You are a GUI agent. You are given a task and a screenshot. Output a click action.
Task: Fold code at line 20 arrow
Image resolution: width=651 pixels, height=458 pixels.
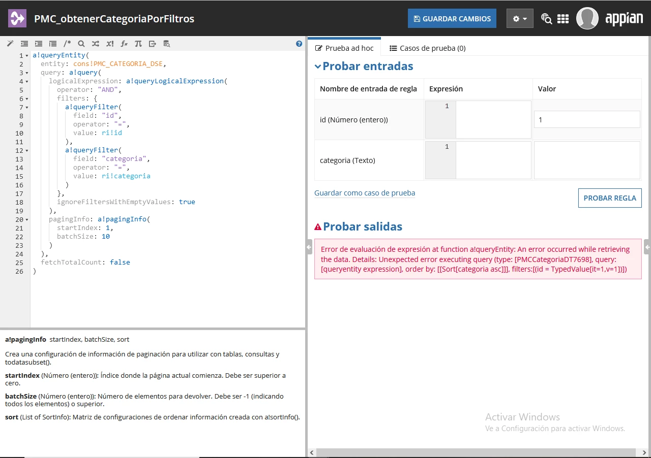[x=26, y=220]
